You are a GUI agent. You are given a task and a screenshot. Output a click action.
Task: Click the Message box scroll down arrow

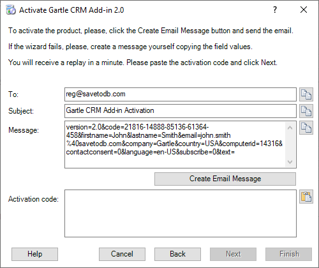click(290, 161)
